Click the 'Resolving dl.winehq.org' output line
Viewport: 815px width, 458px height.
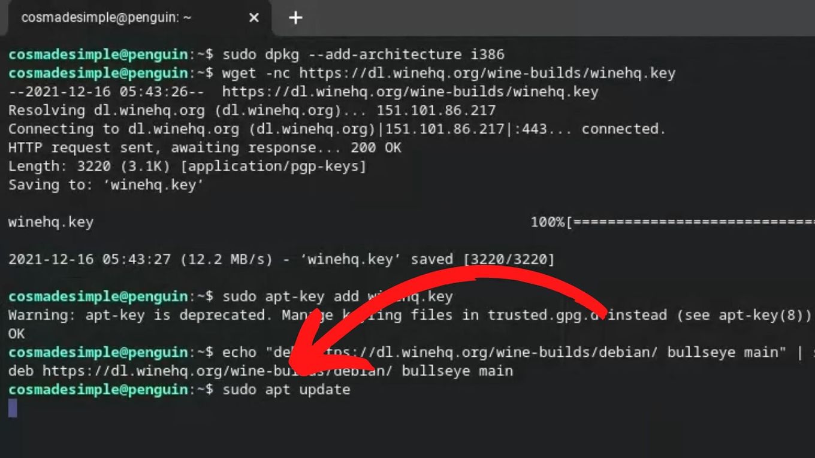pos(252,110)
